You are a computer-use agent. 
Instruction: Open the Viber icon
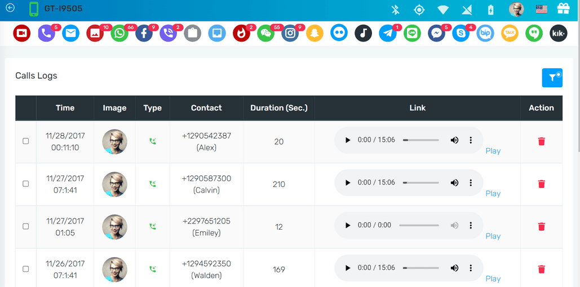[169, 33]
